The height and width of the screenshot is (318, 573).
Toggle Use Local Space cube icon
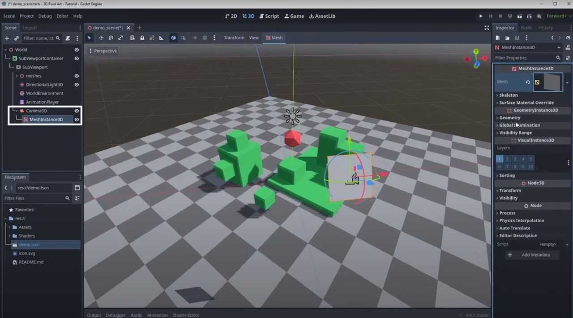pos(173,38)
